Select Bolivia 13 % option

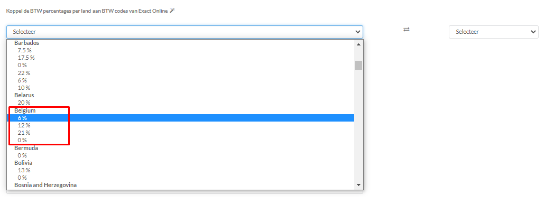click(180, 170)
